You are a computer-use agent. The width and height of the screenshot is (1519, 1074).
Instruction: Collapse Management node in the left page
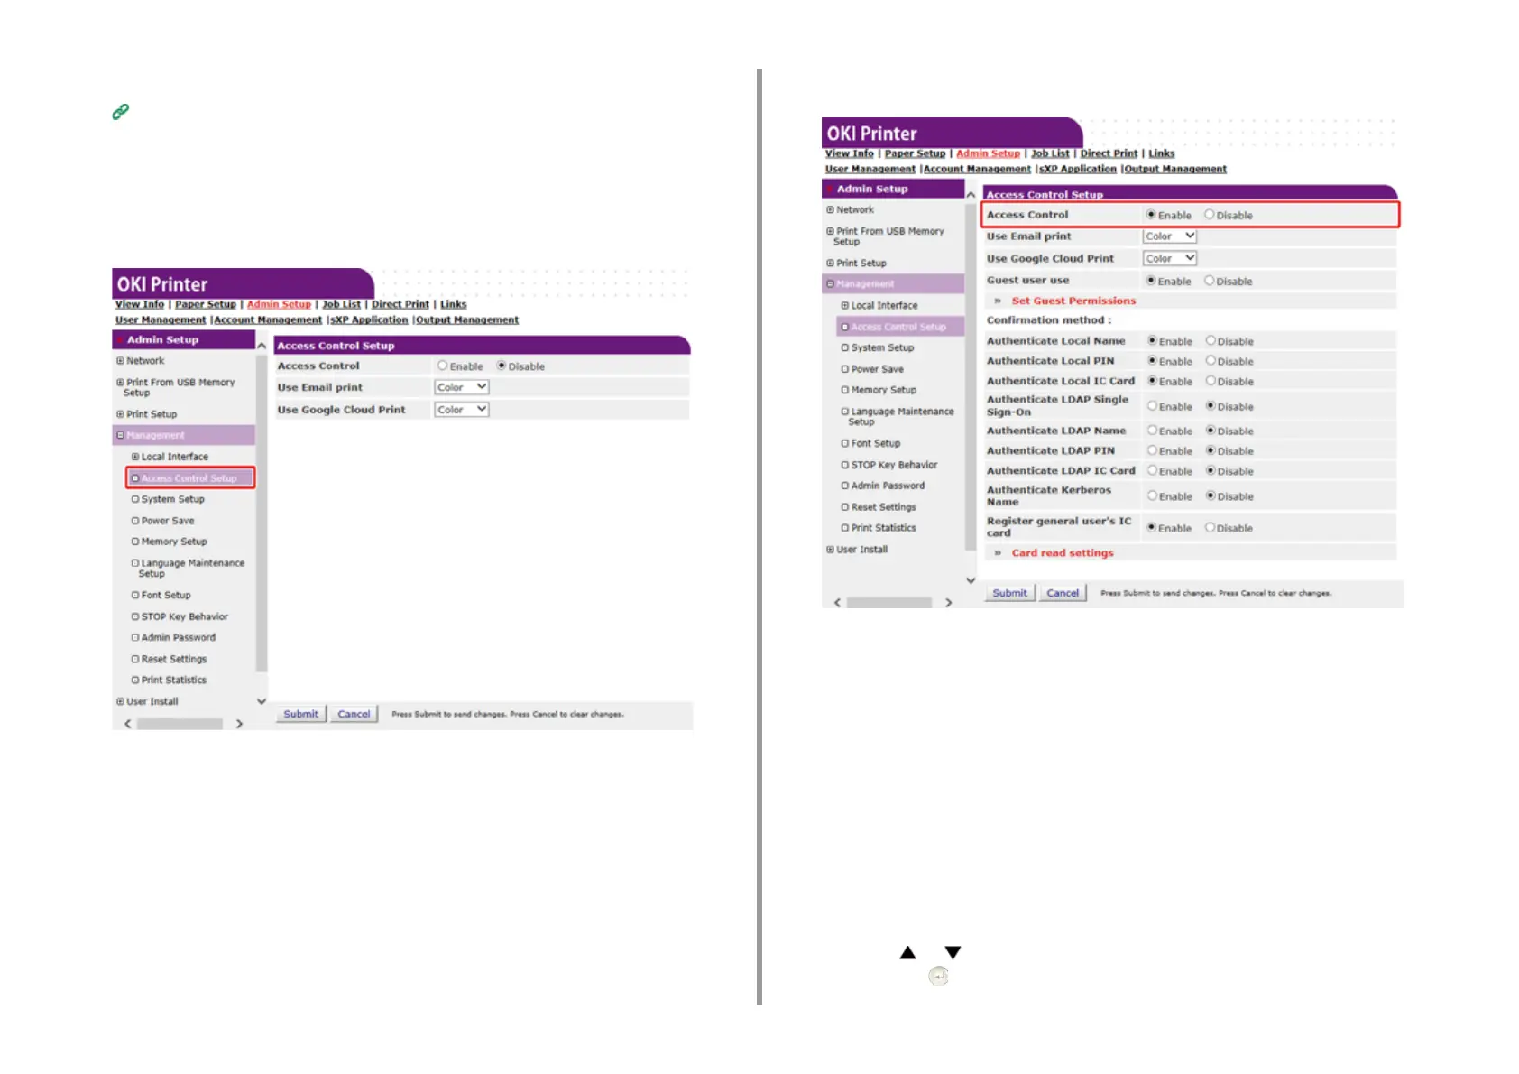(120, 435)
